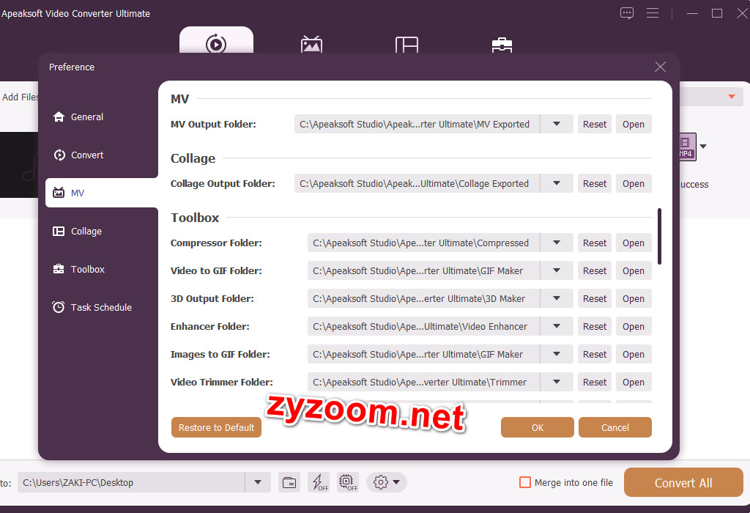
Task: Open the MP4 output format icon
Action: [687, 147]
